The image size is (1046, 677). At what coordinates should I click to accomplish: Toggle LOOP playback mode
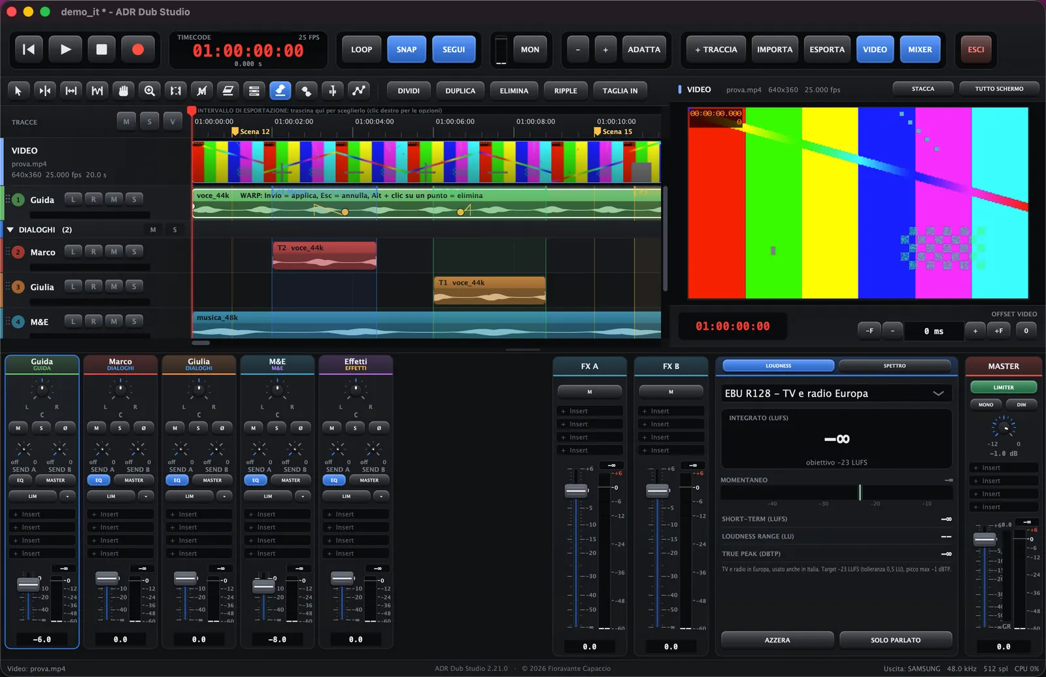(x=362, y=50)
